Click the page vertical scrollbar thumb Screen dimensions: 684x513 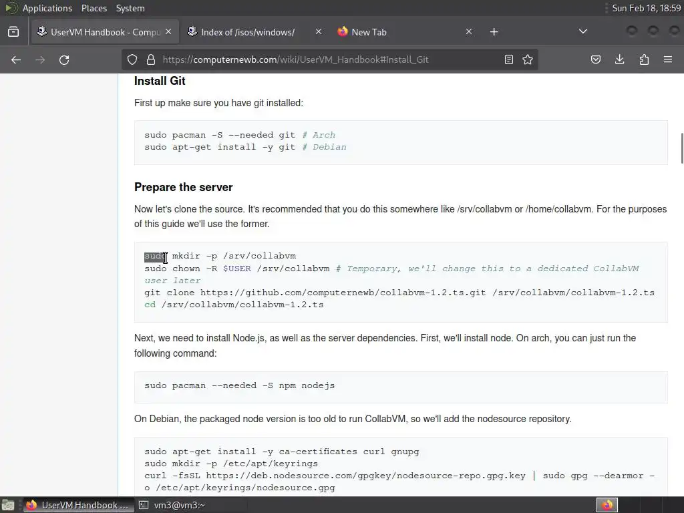click(681, 148)
